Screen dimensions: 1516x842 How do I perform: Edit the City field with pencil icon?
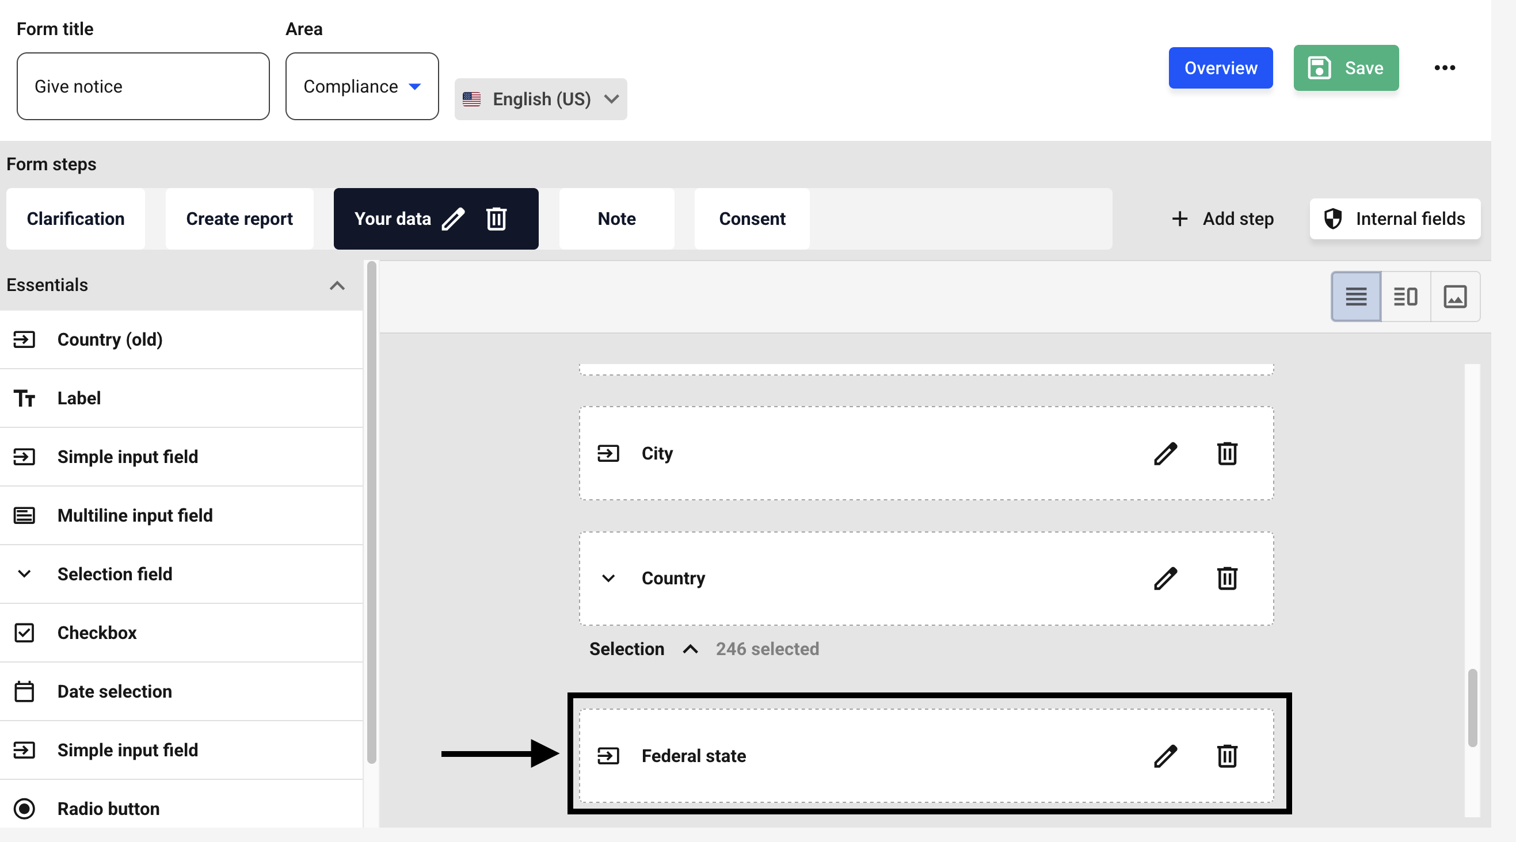click(1165, 453)
